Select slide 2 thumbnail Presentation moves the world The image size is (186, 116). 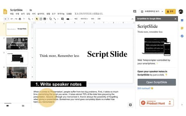(17, 43)
